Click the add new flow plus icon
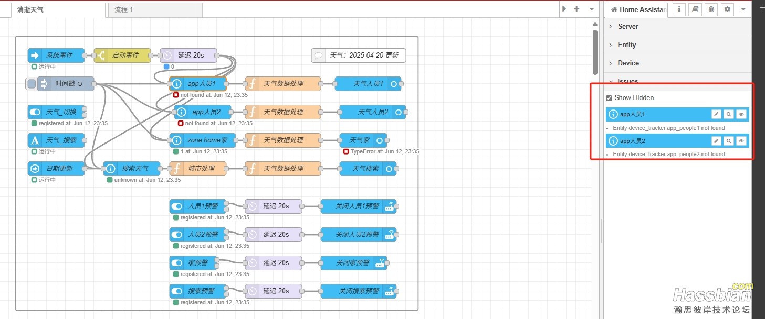 click(x=577, y=9)
